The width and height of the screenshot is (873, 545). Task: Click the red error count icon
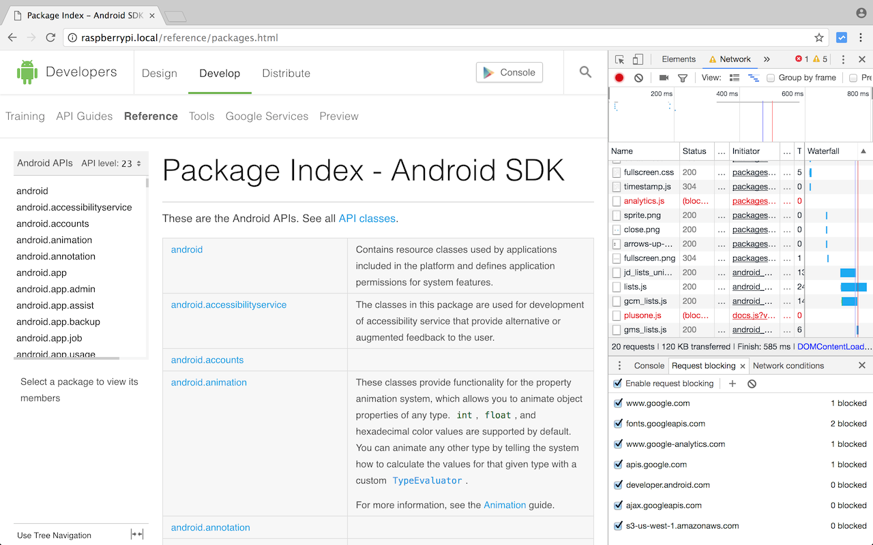pos(799,59)
